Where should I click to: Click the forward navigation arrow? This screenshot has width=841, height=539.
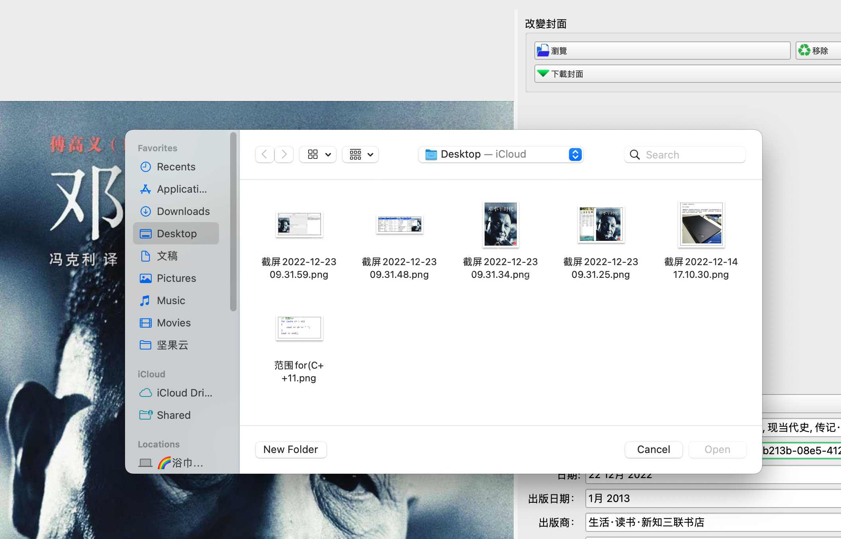[x=284, y=154]
